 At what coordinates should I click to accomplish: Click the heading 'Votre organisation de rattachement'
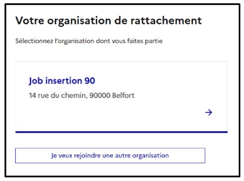click(x=109, y=21)
